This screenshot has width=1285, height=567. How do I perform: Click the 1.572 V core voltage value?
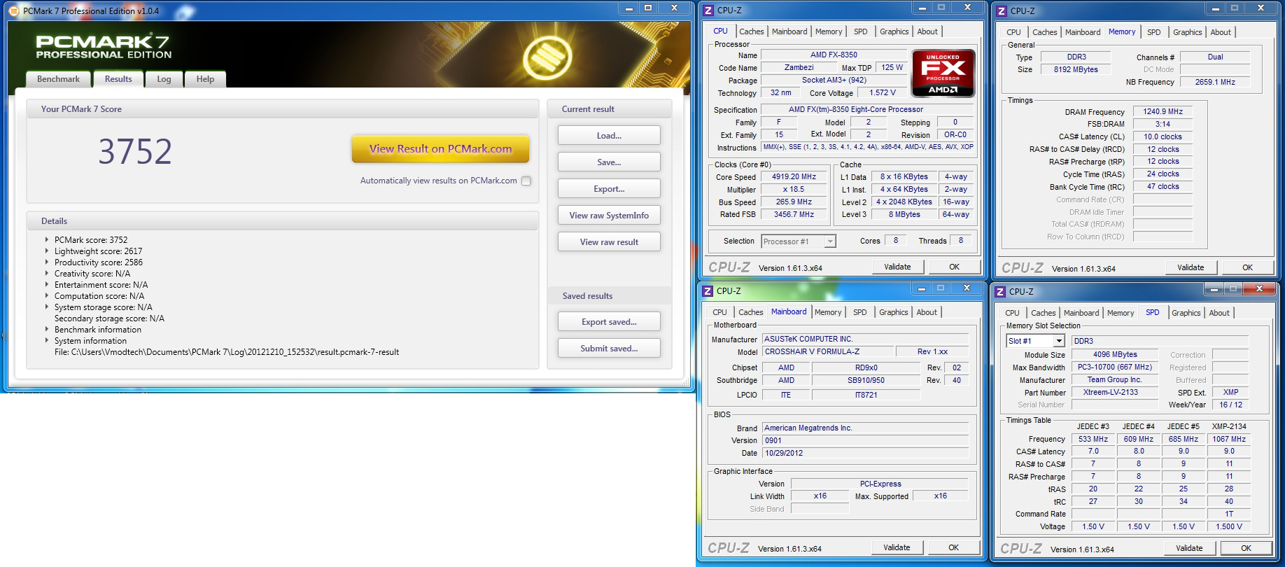(x=883, y=93)
